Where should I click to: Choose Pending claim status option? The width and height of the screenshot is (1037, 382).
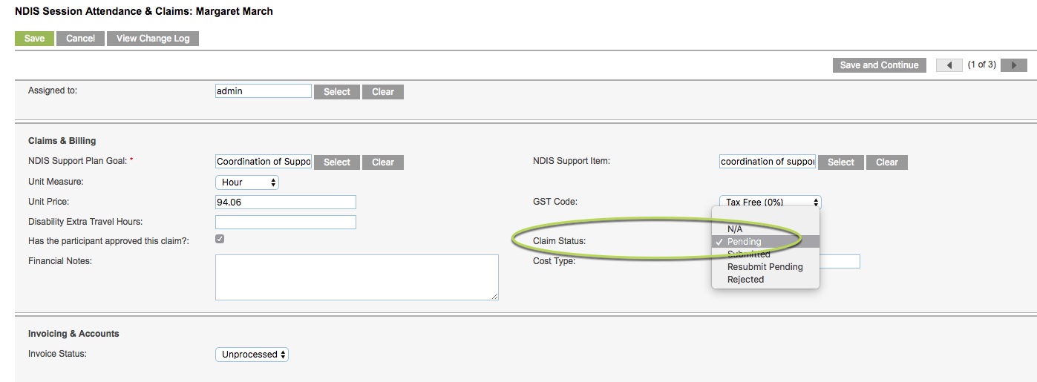point(765,242)
